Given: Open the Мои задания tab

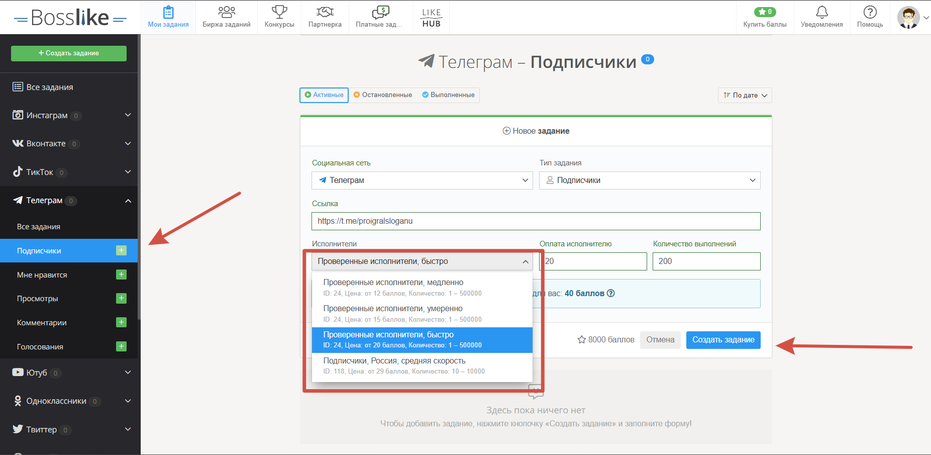Looking at the screenshot, I should (x=168, y=17).
